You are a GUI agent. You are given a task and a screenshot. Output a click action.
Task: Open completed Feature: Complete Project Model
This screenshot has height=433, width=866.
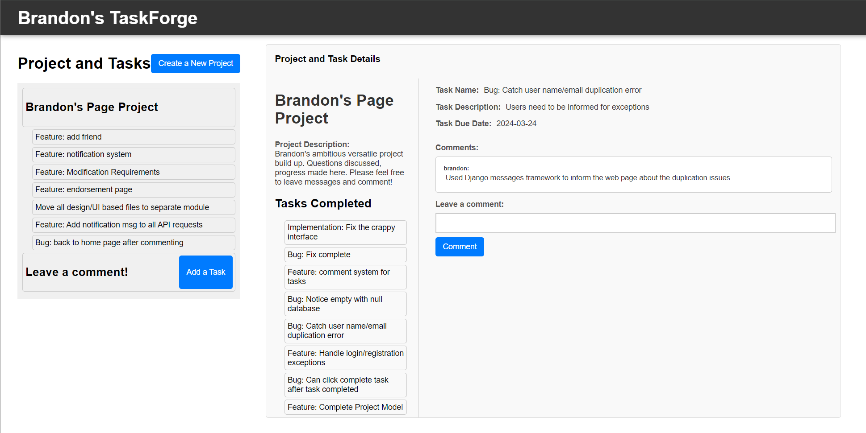coord(345,407)
